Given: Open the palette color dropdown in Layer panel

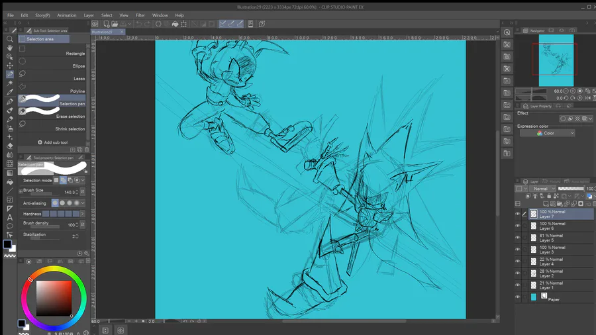Looking at the screenshot, I should [x=526, y=189].
